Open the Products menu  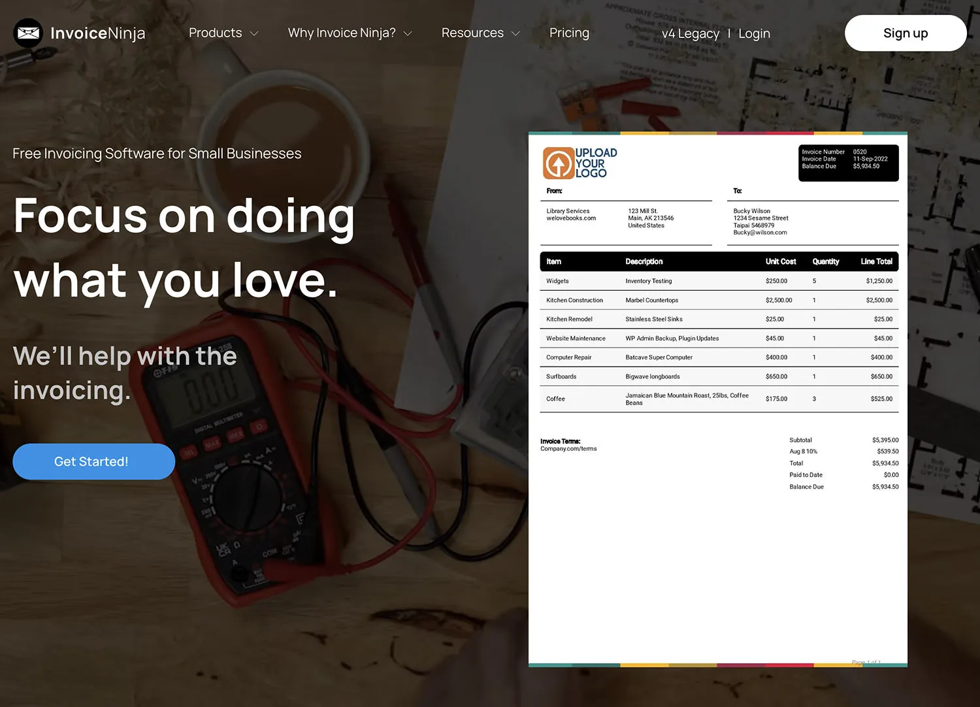(215, 33)
